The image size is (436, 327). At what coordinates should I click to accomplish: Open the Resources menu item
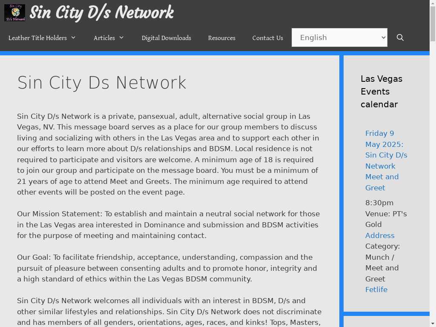pos(221,38)
